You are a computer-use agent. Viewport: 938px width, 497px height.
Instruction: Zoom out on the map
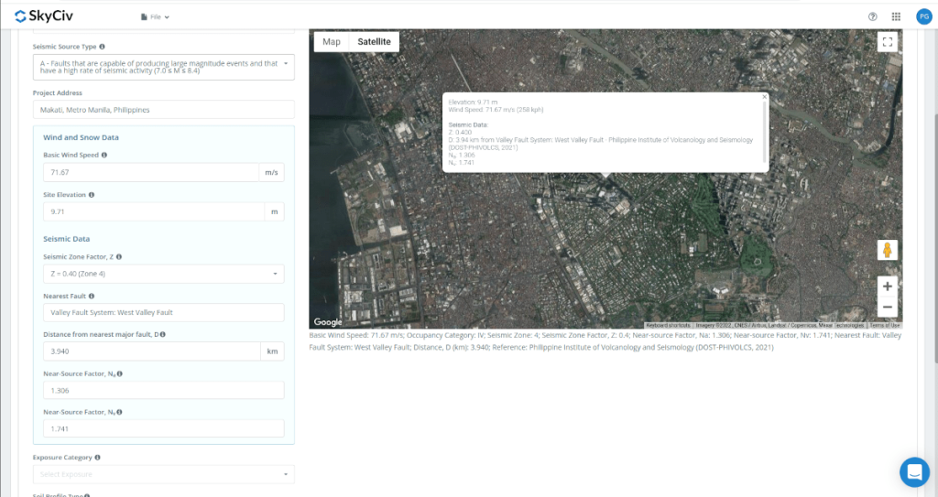tap(887, 308)
